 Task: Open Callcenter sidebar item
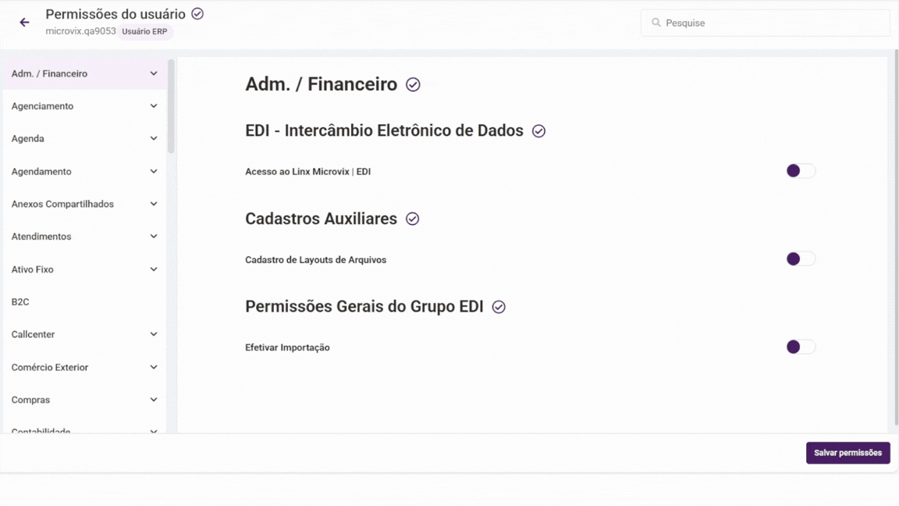coord(34,334)
